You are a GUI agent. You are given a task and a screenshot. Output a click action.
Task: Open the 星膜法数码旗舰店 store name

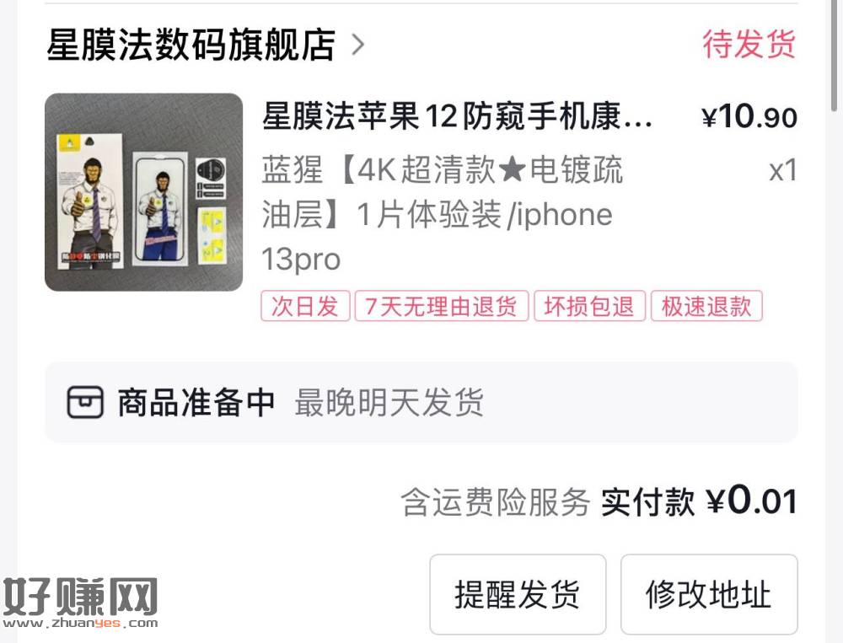[x=191, y=45]
